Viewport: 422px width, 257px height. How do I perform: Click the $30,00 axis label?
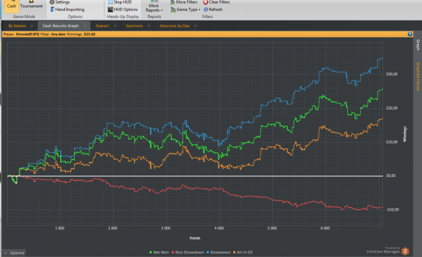click(392, 74)
